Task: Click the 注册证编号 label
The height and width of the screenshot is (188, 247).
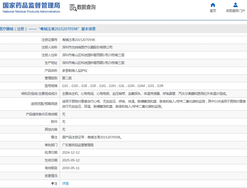Action: coord(49,40)
